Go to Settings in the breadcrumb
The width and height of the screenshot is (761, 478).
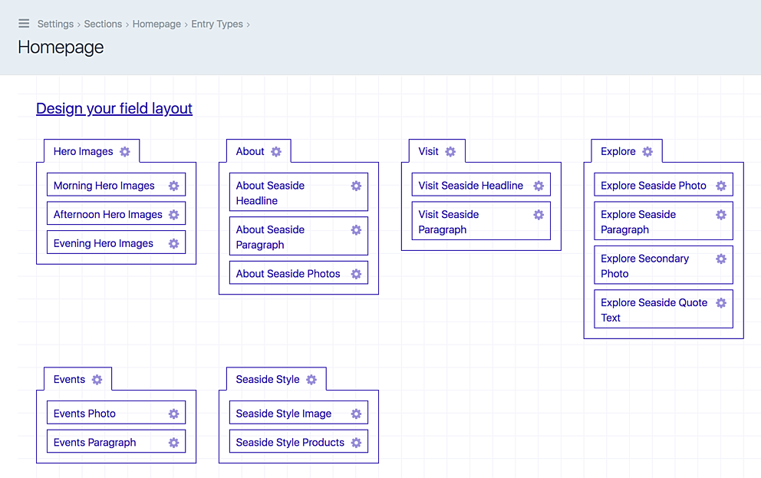coord(55,24)
